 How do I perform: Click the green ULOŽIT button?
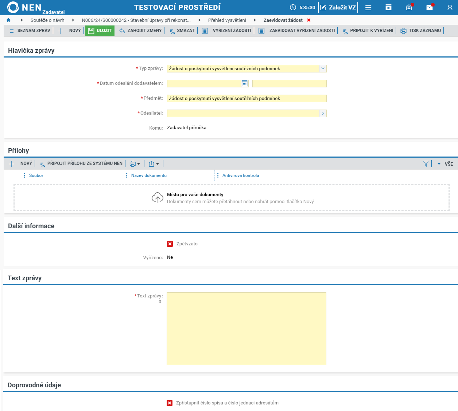click(100, 31)
